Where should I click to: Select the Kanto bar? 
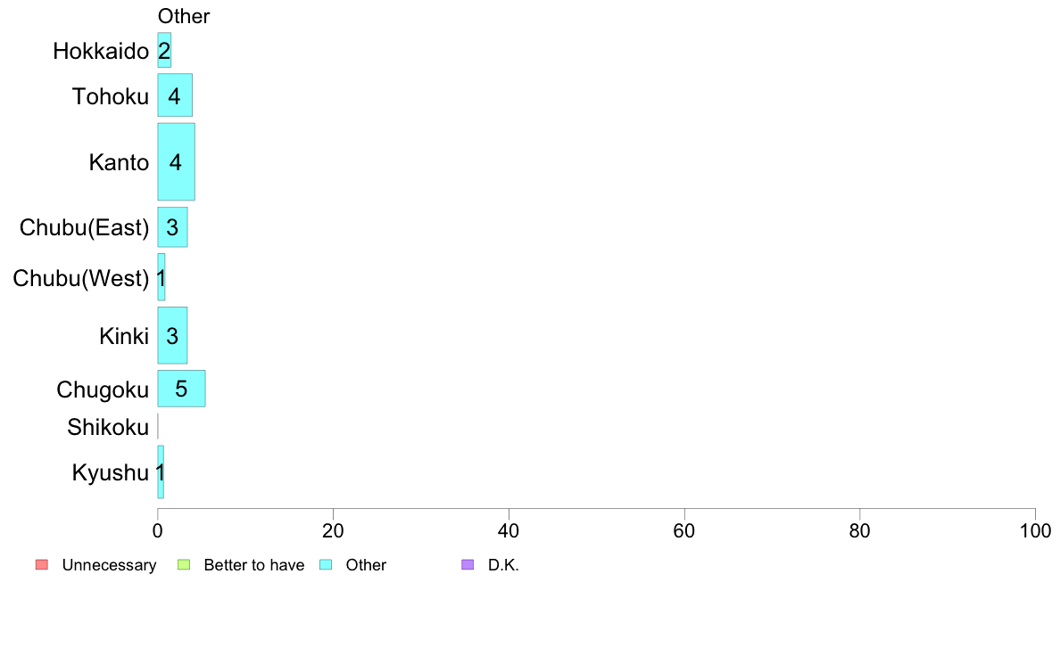[177, 161]
